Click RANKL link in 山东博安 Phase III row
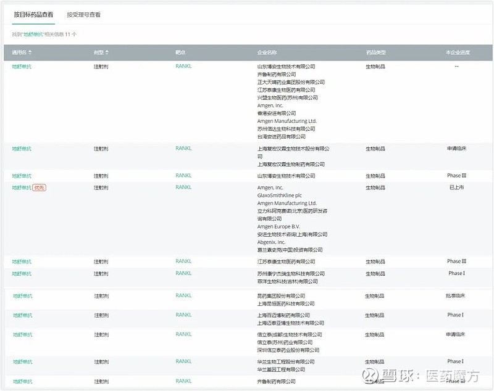The width and height of the screenshot is (494, 391). pos(183,176)
